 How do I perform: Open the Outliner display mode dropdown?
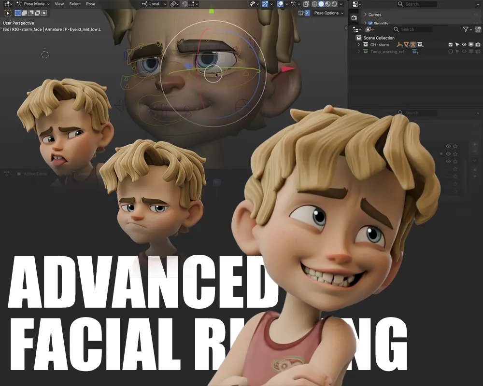pos(369,29)
